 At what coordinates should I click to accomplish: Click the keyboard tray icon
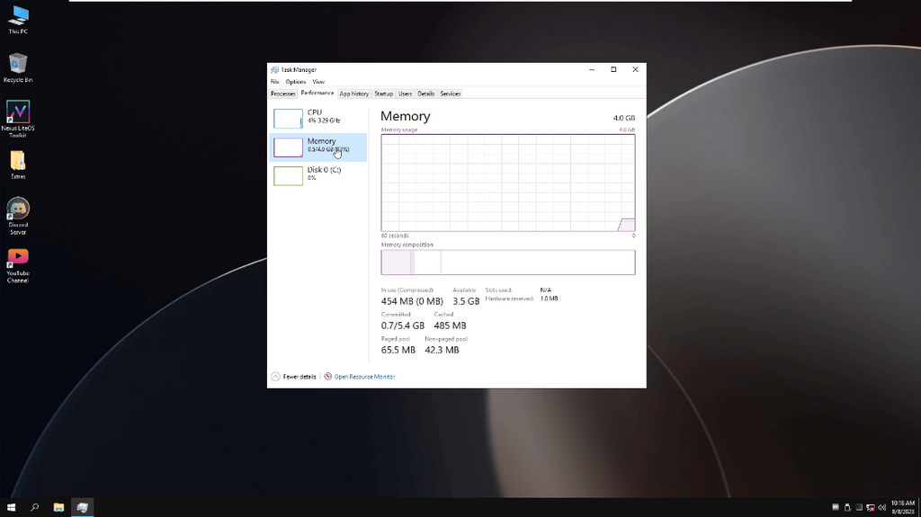point(836,508)
